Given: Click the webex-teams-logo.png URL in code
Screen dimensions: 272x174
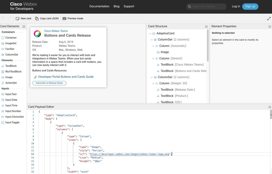Looking at the screenshot, I should [129, 154].
